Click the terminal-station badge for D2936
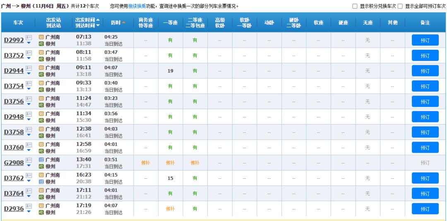This screenshot has height=221, width=447. (x=41, y=212)
